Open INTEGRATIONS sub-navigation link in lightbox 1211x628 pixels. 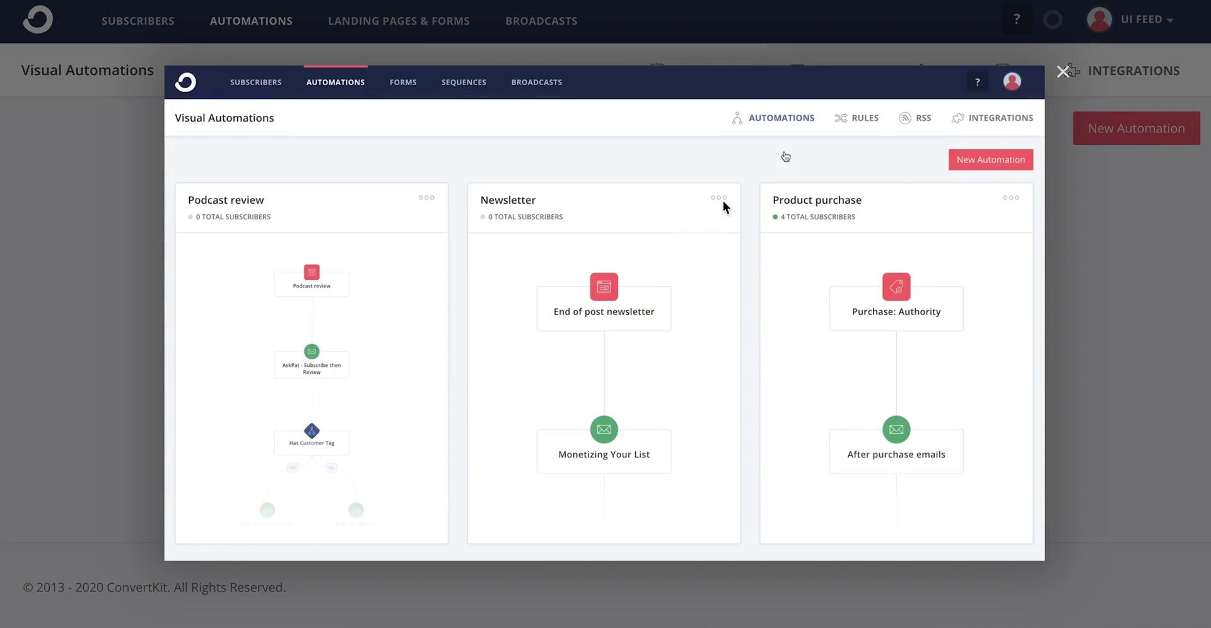tap(1000, 118)
